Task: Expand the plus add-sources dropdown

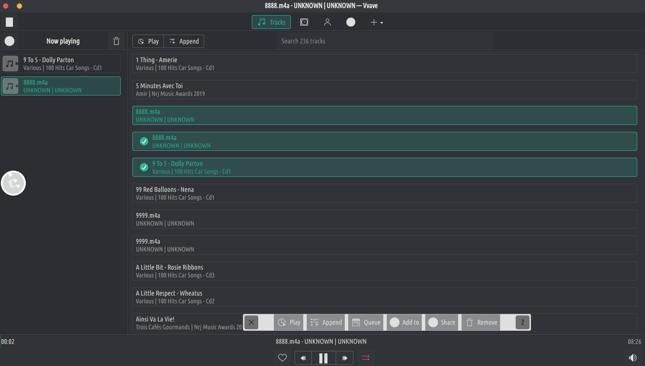Action: point(376,22)
